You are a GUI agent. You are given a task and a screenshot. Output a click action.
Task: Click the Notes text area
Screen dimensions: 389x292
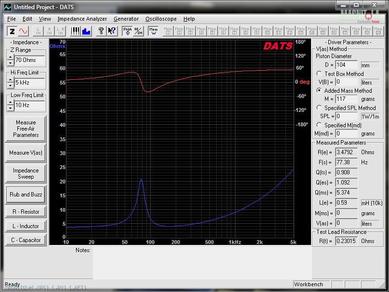[x=202, y=263]
